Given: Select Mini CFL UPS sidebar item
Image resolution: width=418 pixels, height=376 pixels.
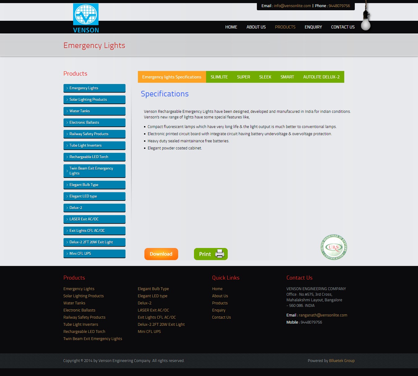Looking at the screenshot, I should point(80,254).
